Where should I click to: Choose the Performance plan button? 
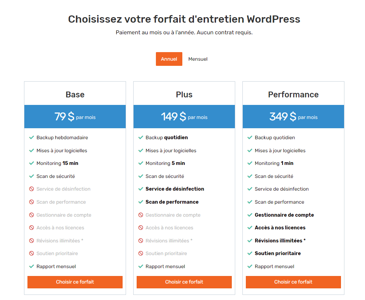pos(293,282)
